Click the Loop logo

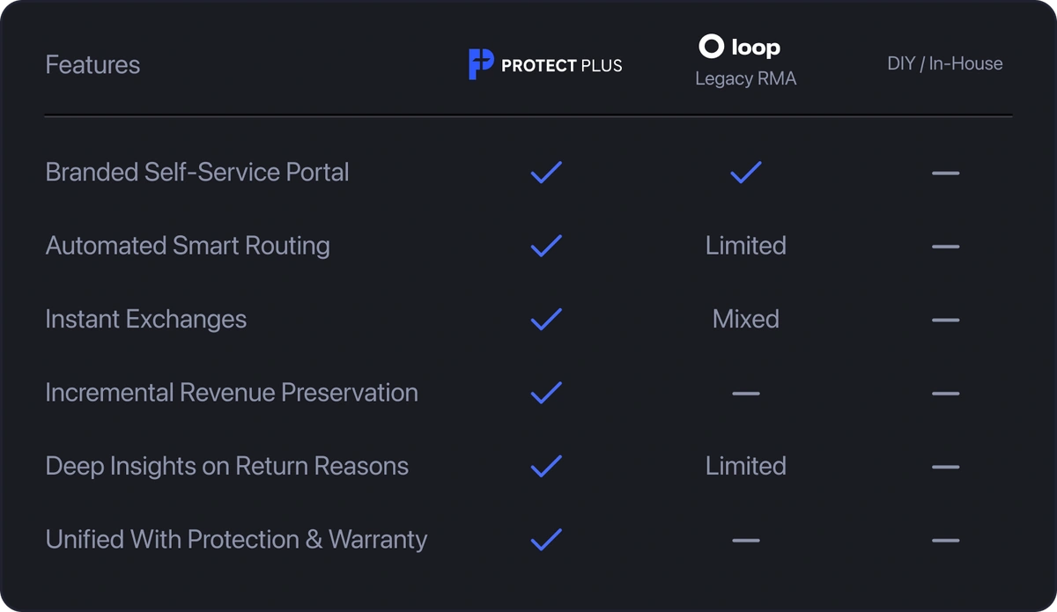click(740, 47)
